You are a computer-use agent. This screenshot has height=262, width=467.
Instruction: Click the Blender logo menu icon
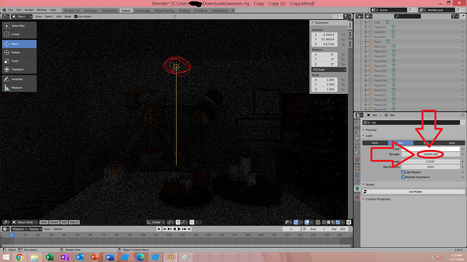click(x=5, y=10)
